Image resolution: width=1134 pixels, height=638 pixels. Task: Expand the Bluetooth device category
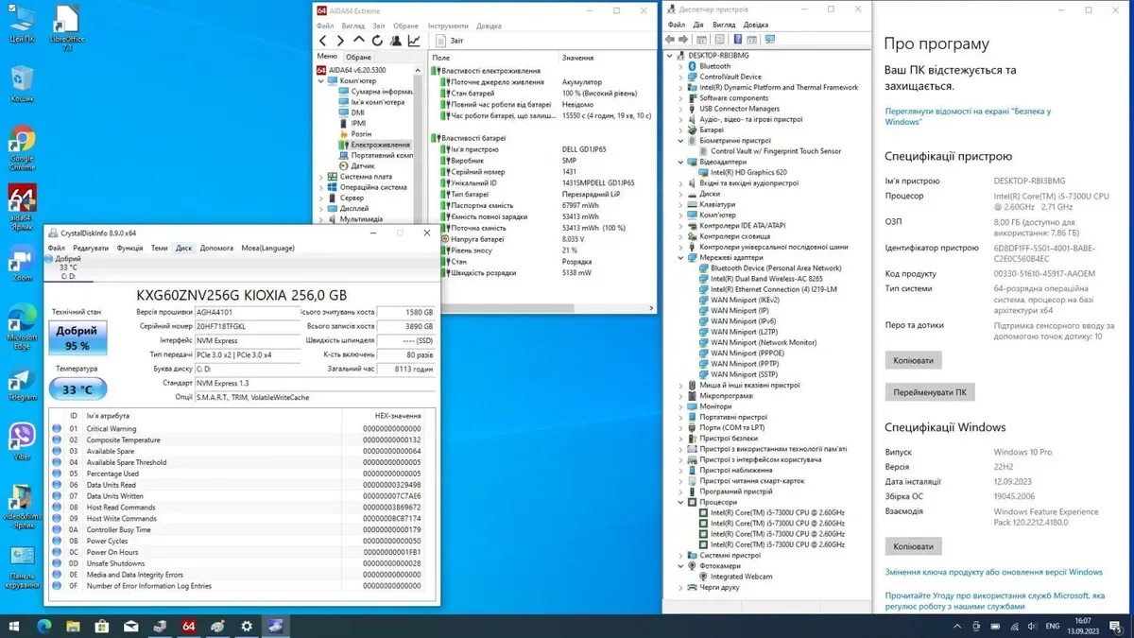pos(680,66)
